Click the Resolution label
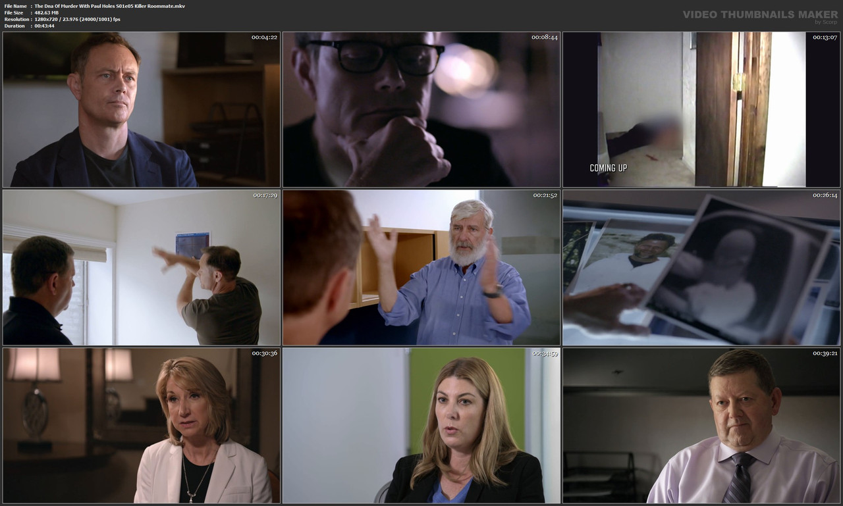Viewport: 843px width, 506px height. (x=16, y=19)
